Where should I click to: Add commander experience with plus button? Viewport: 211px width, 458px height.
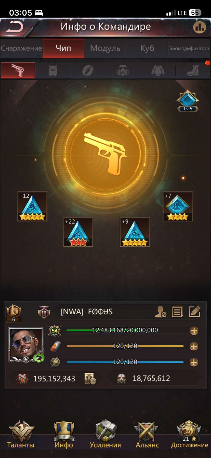(194, 331)
